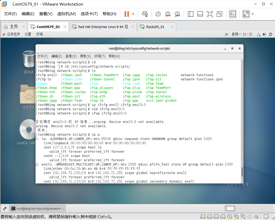Toggle the thumbnail bar visibility
The height and width of the screenshot is (220, 275).
coord(200,14)
